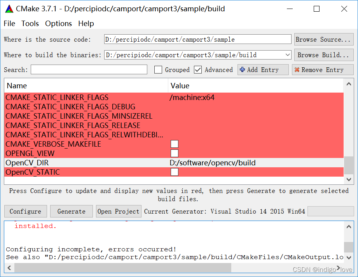Click 'Configuring incomplete, errors occurred!' line
Viewport: 358px width, 277px height.
(x=91, y=249)
